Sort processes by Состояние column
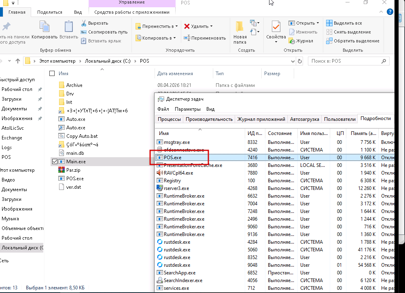This screenshot has width=405, height=293. click(x=280, y=133)
